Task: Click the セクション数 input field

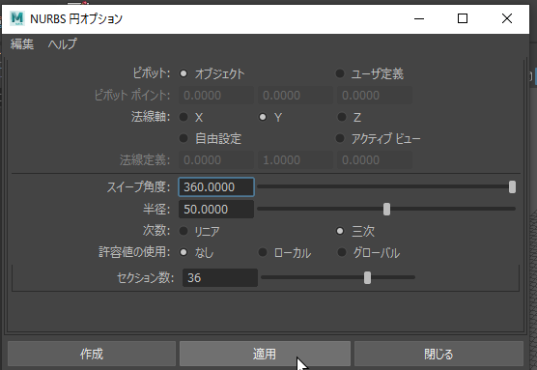Action: click(x=220, y=278)
